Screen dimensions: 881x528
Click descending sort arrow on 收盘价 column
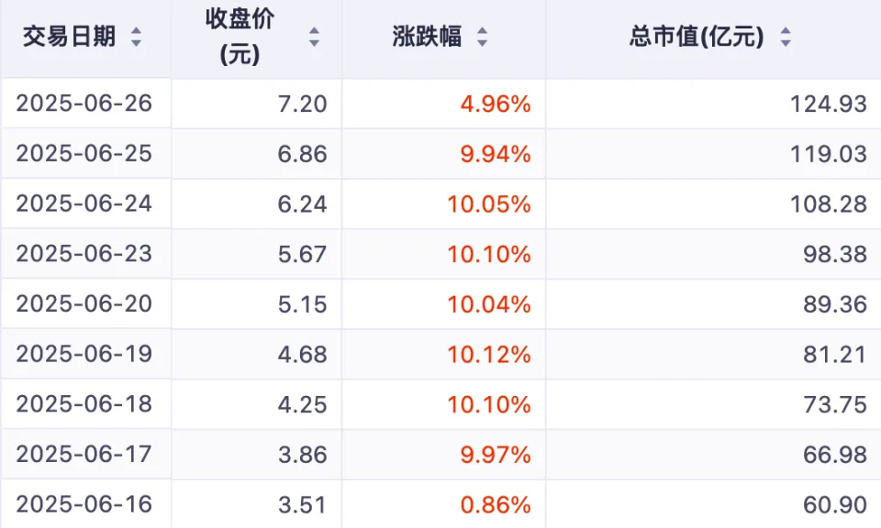(315, 42)
